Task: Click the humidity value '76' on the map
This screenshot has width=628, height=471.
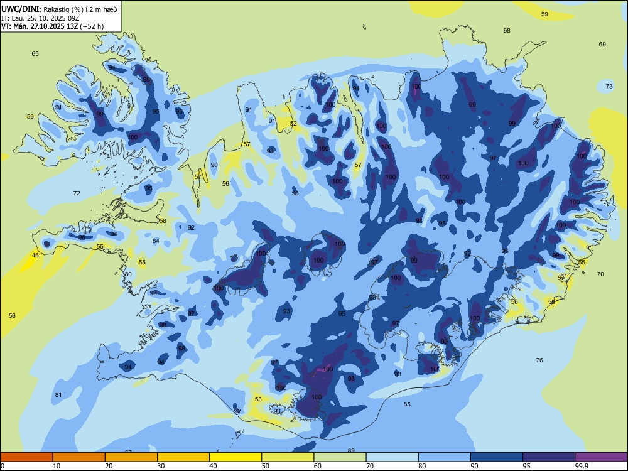Action: coord(539,360)
